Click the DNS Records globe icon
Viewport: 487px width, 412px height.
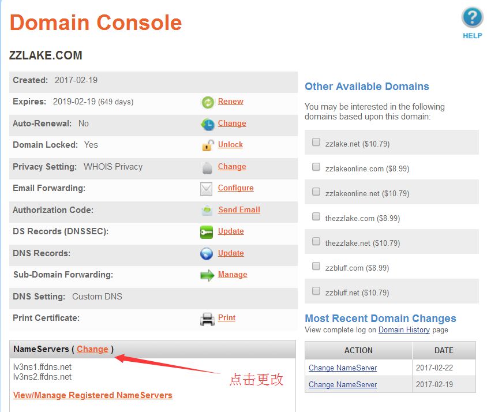click(207, 254)
